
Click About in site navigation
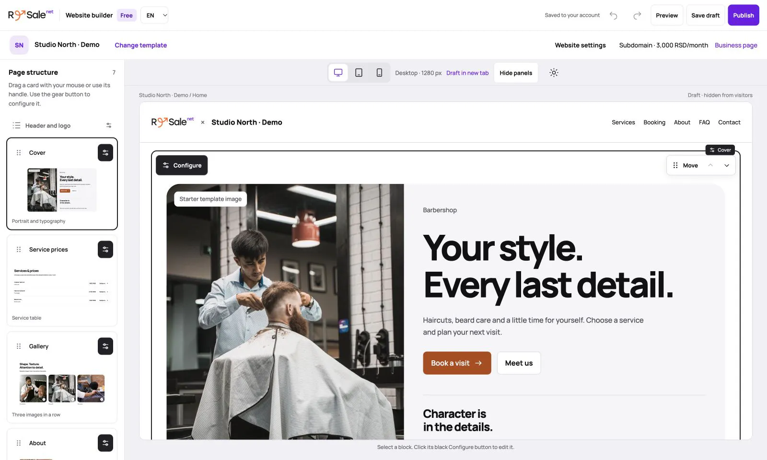coord(682,122)
